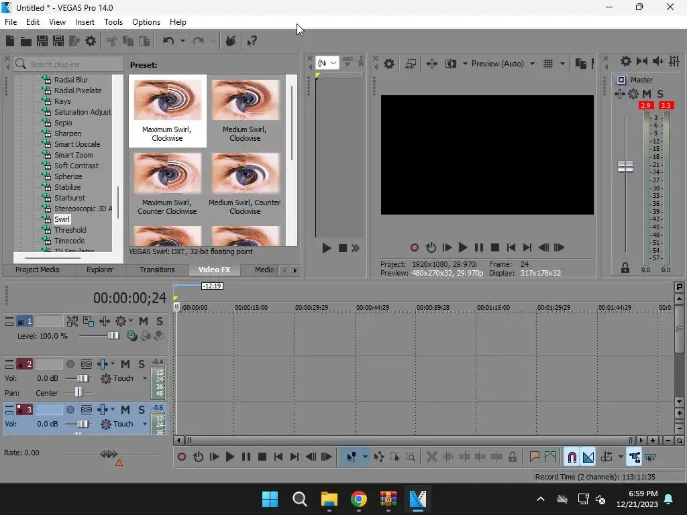The image size is (687, 515).
Task: Open Windows Start menu
Action: point(270,499)
